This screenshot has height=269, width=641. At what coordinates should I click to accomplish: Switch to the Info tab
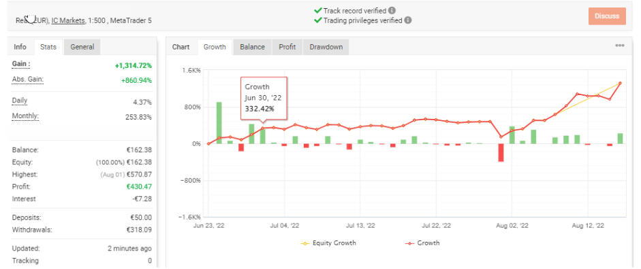(20, 47)
